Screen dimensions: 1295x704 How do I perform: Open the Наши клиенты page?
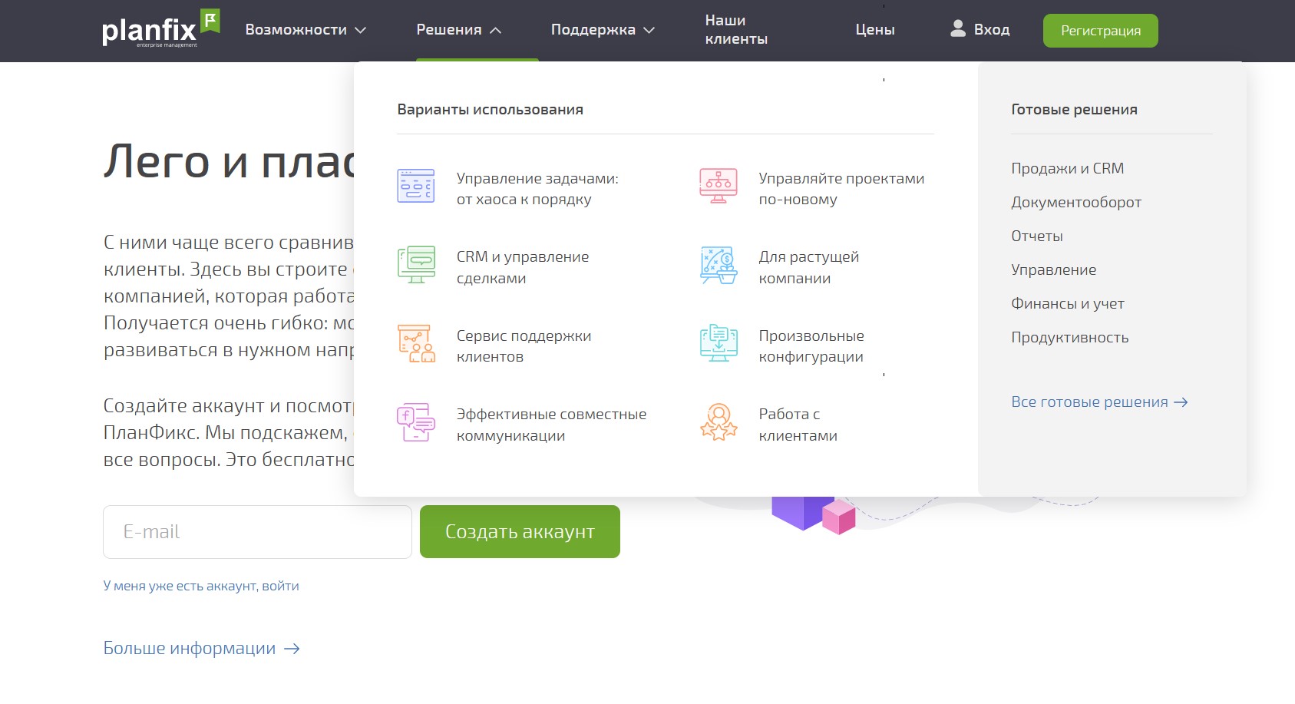(735, 30)
